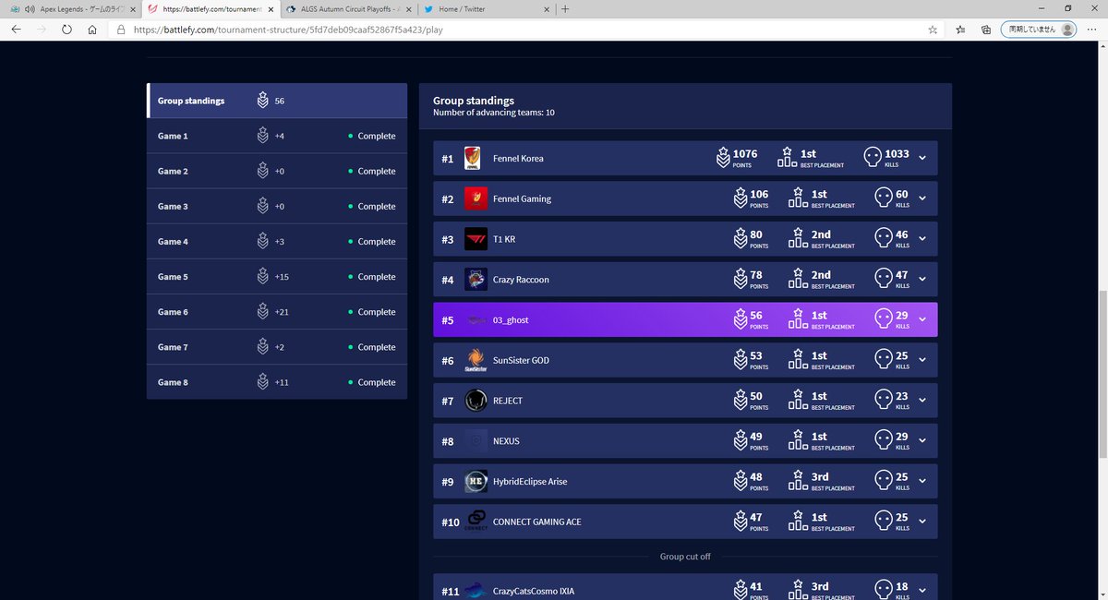Open a new browser tab
This screenshot has width=1108, height=600.
565,9
